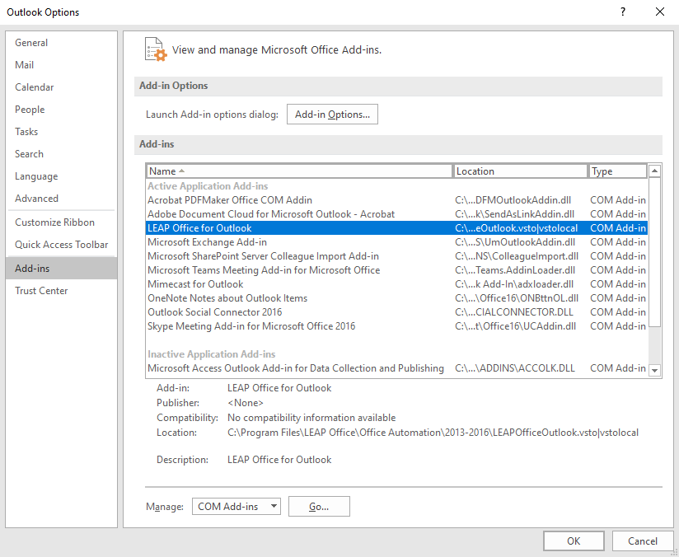Sort add-ins by Location column header

coord(521,171)
